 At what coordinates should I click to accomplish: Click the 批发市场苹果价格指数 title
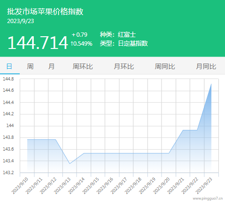[x=45, y=11]
